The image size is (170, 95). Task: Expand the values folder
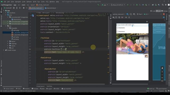(8, 46)
